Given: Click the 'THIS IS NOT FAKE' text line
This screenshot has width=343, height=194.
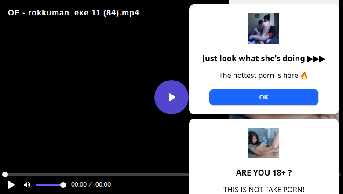Looking at the screenshot, I should tap(263, 190).
